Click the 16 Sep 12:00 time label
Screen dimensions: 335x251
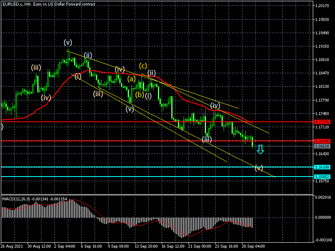pos(173,246)
